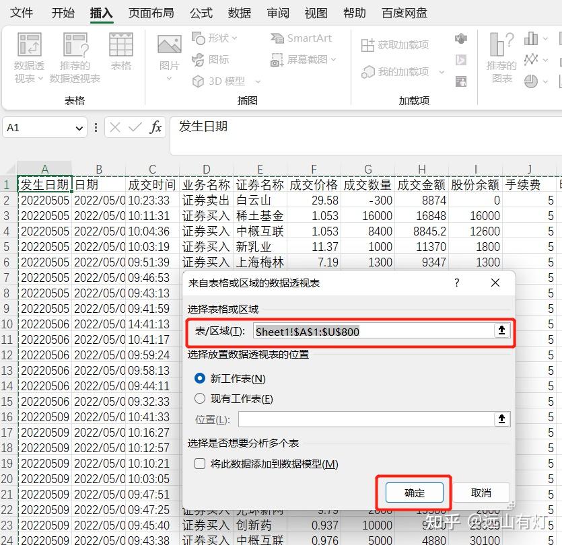Close the PivotTable dialog with X

[x=495, y=283]
